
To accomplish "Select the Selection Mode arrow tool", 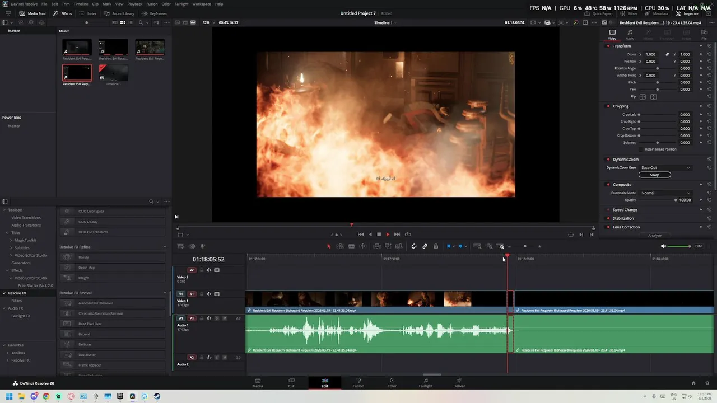I will point(329,246).
